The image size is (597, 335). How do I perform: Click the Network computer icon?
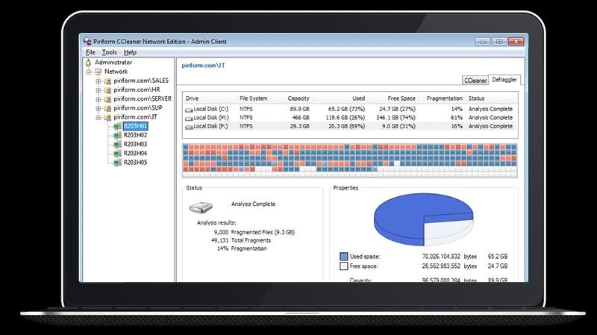click(x=99, y=71)
